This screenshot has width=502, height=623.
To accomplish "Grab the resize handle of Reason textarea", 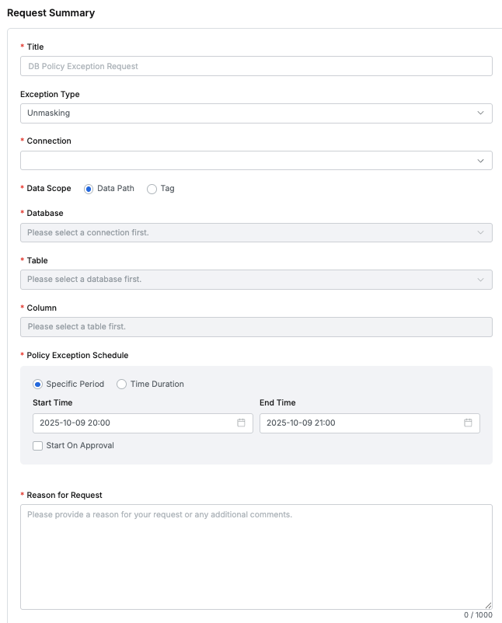I will pyautogui.click(x=488, y=605).
